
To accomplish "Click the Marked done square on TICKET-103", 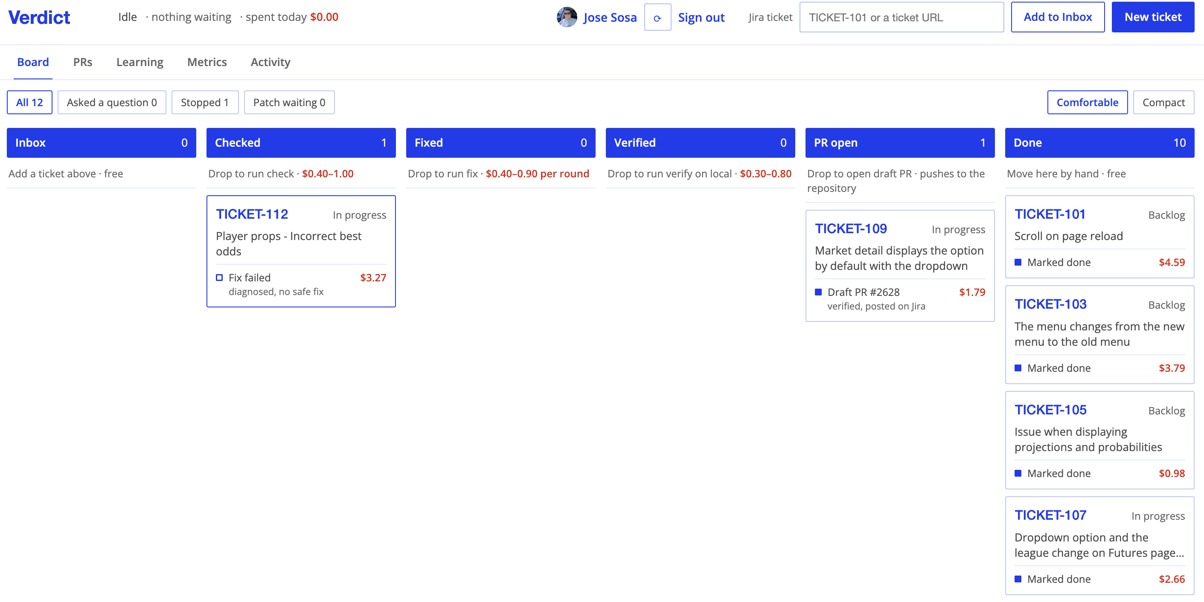I will tap(1018, 368).
